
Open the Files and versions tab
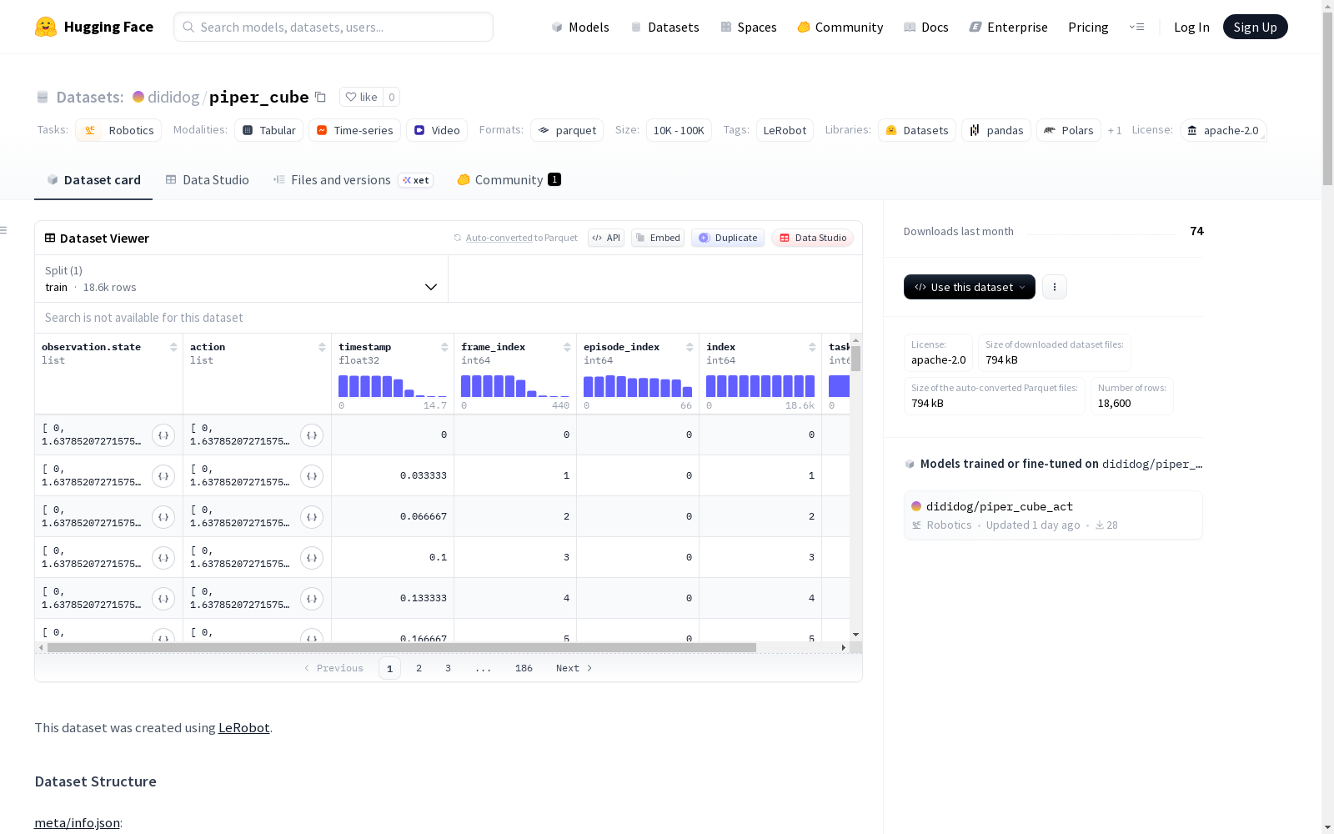point(353,180)
